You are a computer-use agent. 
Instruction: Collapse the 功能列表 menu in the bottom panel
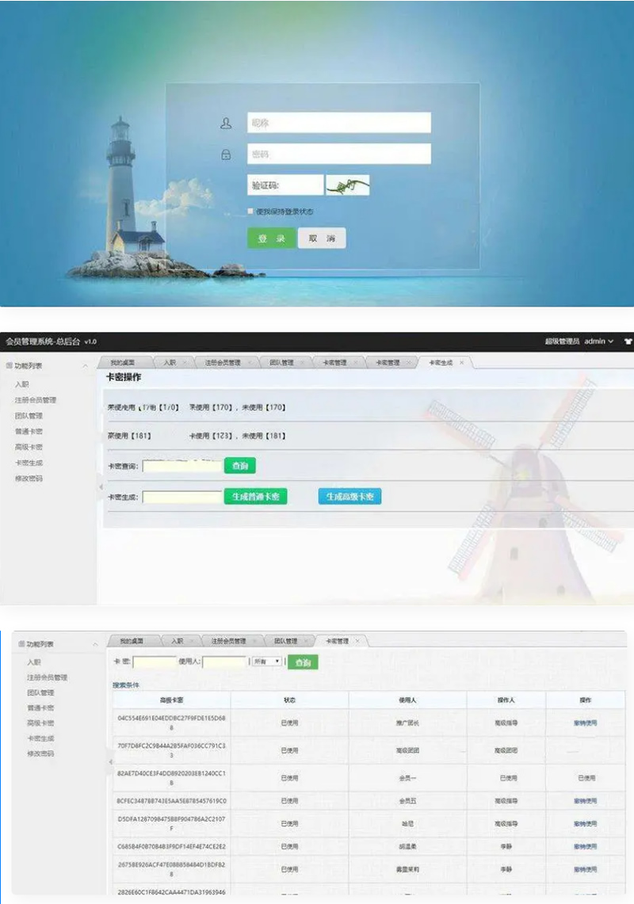click(96, 645)
